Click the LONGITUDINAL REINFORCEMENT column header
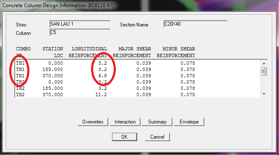The image size is (279, 155). [88, 52]
